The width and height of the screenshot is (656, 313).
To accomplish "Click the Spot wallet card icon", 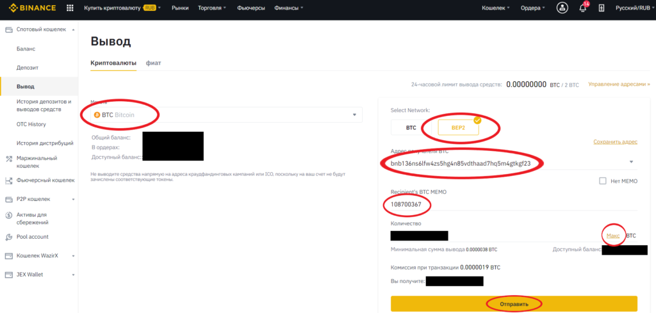I will coord(8,29).
